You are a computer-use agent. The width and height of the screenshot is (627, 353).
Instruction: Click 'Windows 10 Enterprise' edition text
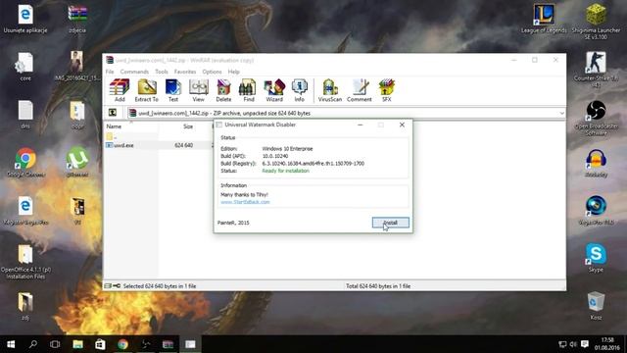287,148
